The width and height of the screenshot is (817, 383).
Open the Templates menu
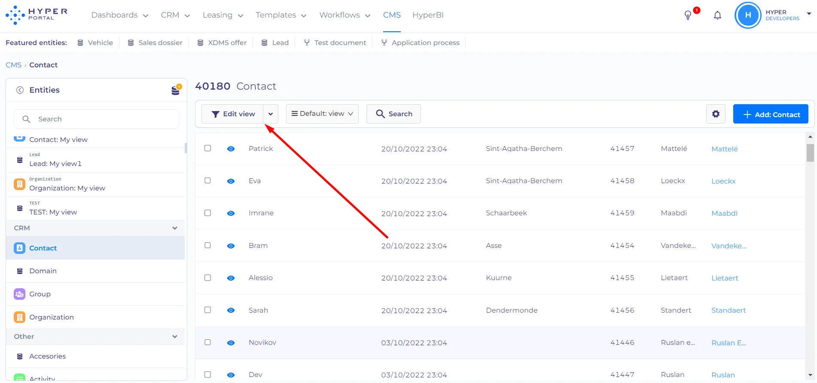pyautogui.click(x=281, y=15)
